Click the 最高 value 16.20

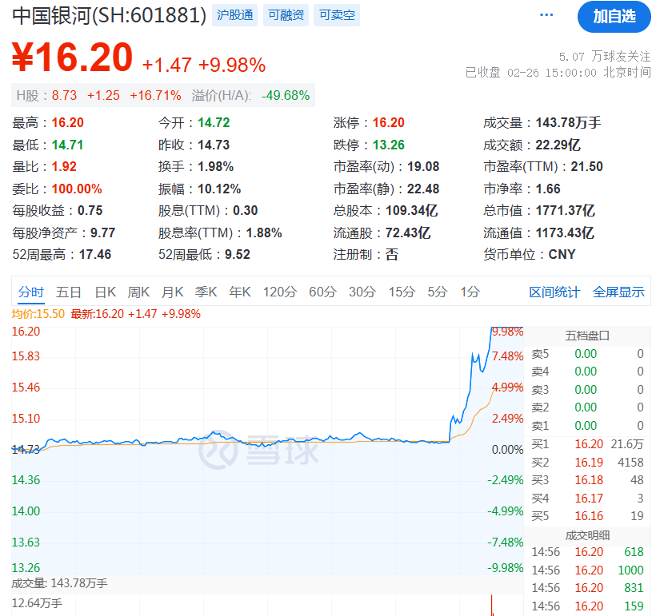68,123
